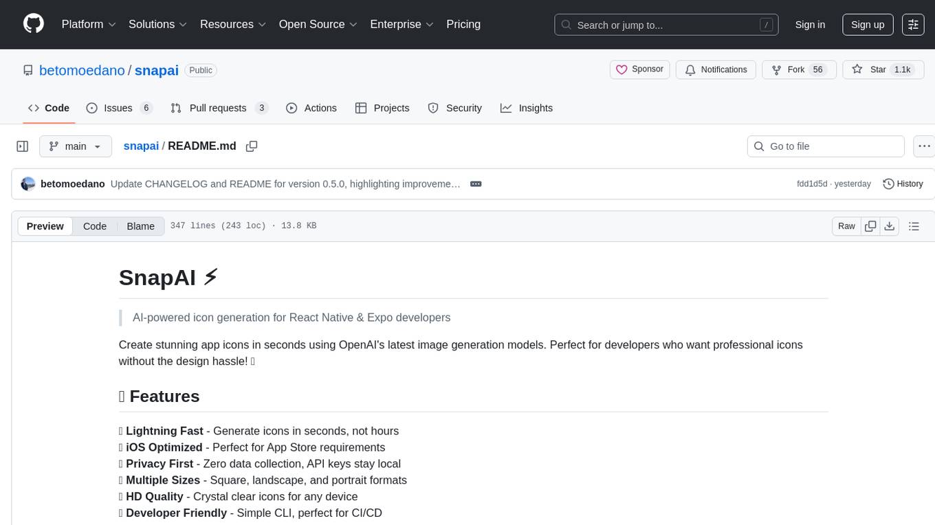
Task: Open appearance settings icon in header
Action: [913, 25]
